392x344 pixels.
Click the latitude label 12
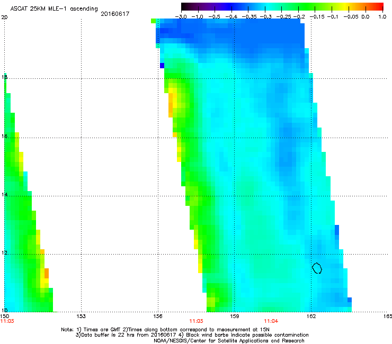pos(4,253)
